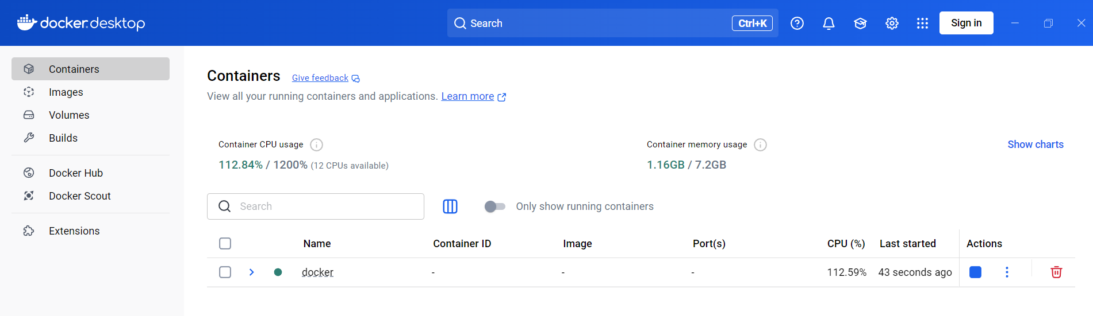Click the Docker Scout icon in sidebar
Screen dimensions: 1093x316
coord(29,196)
